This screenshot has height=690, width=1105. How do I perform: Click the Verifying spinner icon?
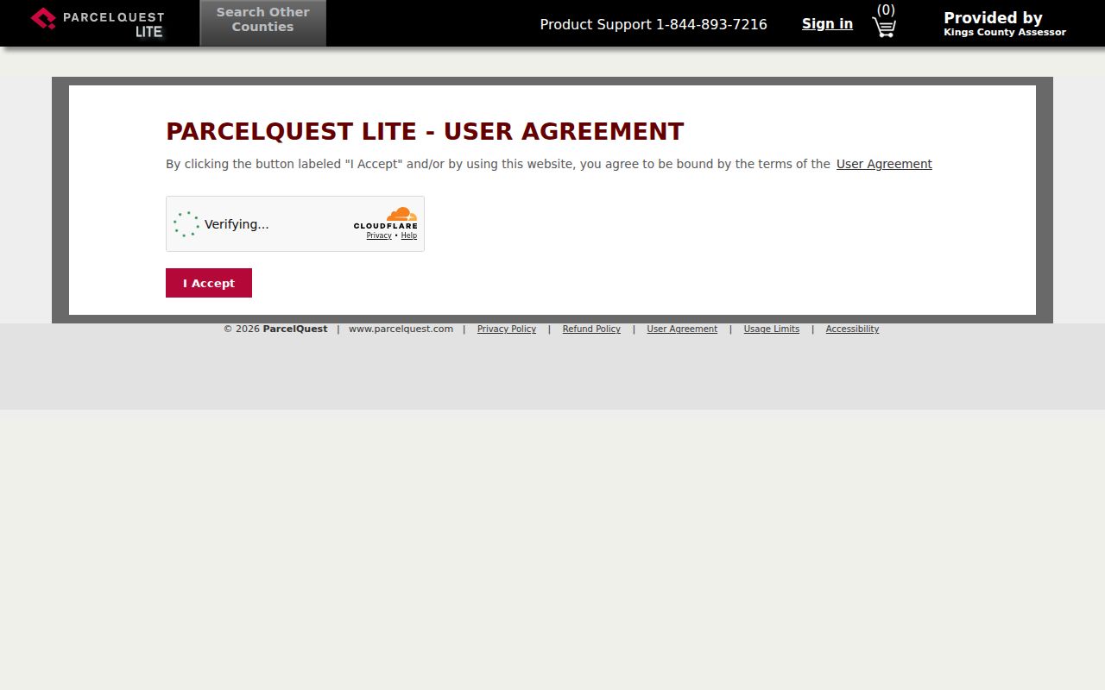pyautogui.click(x=186, y=224)
